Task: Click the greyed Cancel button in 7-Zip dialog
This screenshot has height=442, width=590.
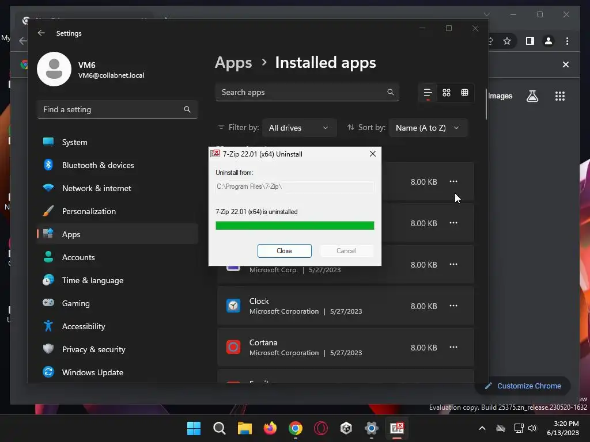Action: tap(346, 251)
